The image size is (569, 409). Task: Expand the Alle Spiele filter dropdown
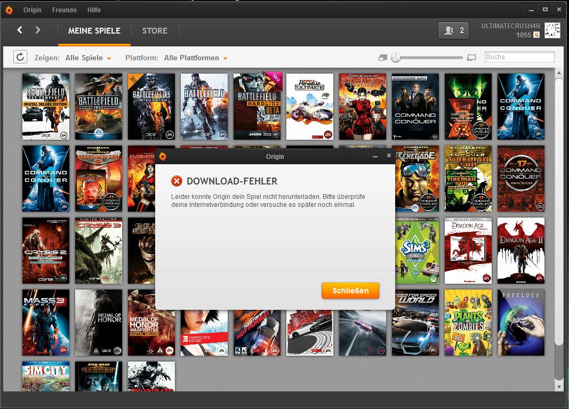click(88, 58)
